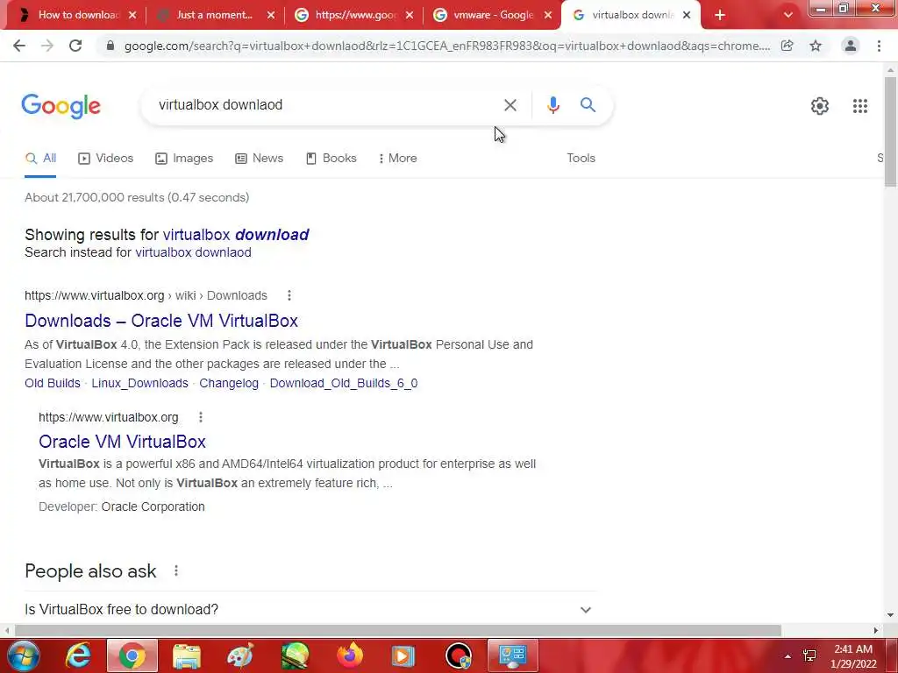
Task: Open options for virtualbox.org Downloads result
Action: click(289, 295)
